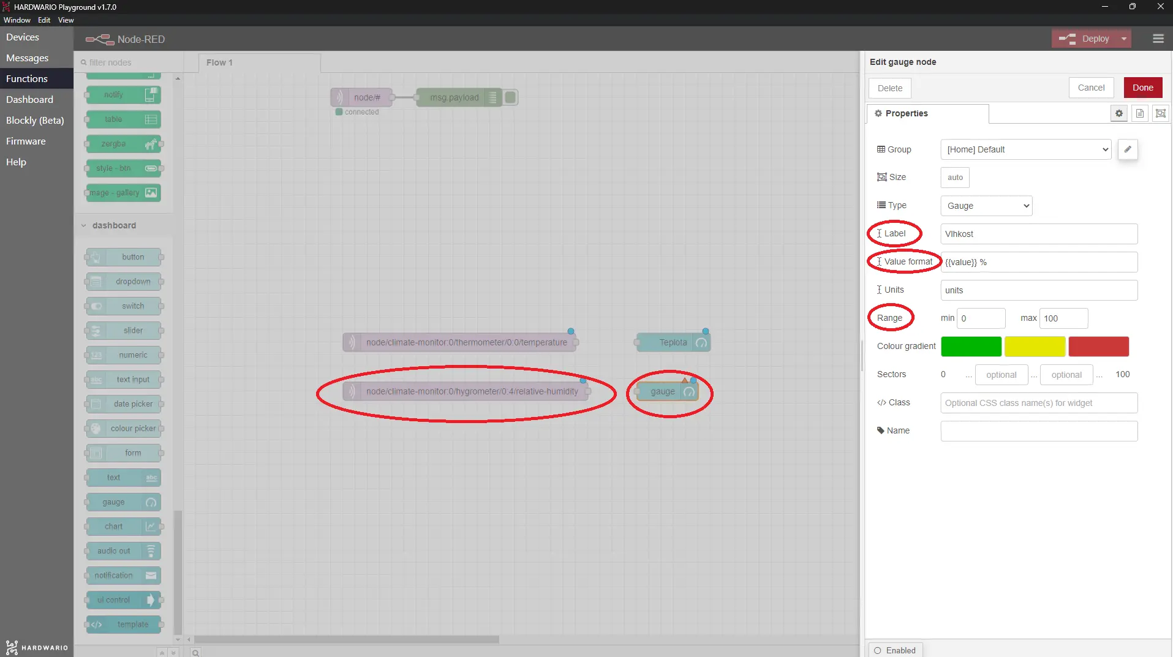
Task: Select the zergba node in palette
Action: (x=124, y=144)
